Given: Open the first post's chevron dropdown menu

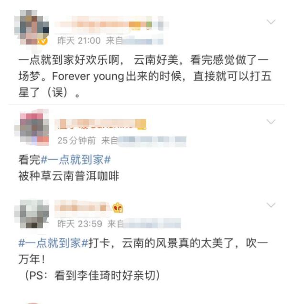Looking at the screenshot, I should (x=271, y=22).
